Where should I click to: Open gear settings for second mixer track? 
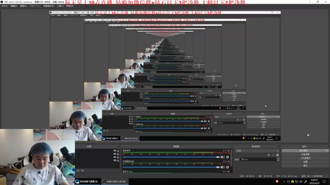pos(228,167)
